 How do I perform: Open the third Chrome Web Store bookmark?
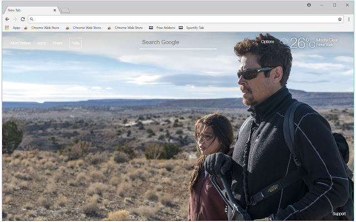pyautogui.click(x=126, y=28)
